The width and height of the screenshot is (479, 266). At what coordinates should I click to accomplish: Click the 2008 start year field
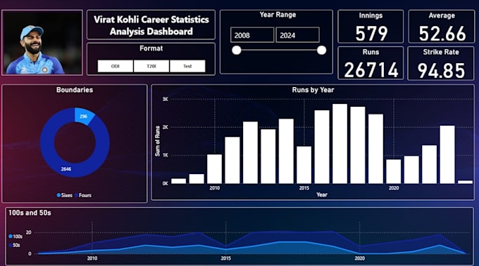pyautogui.click(x=252, y=35)
